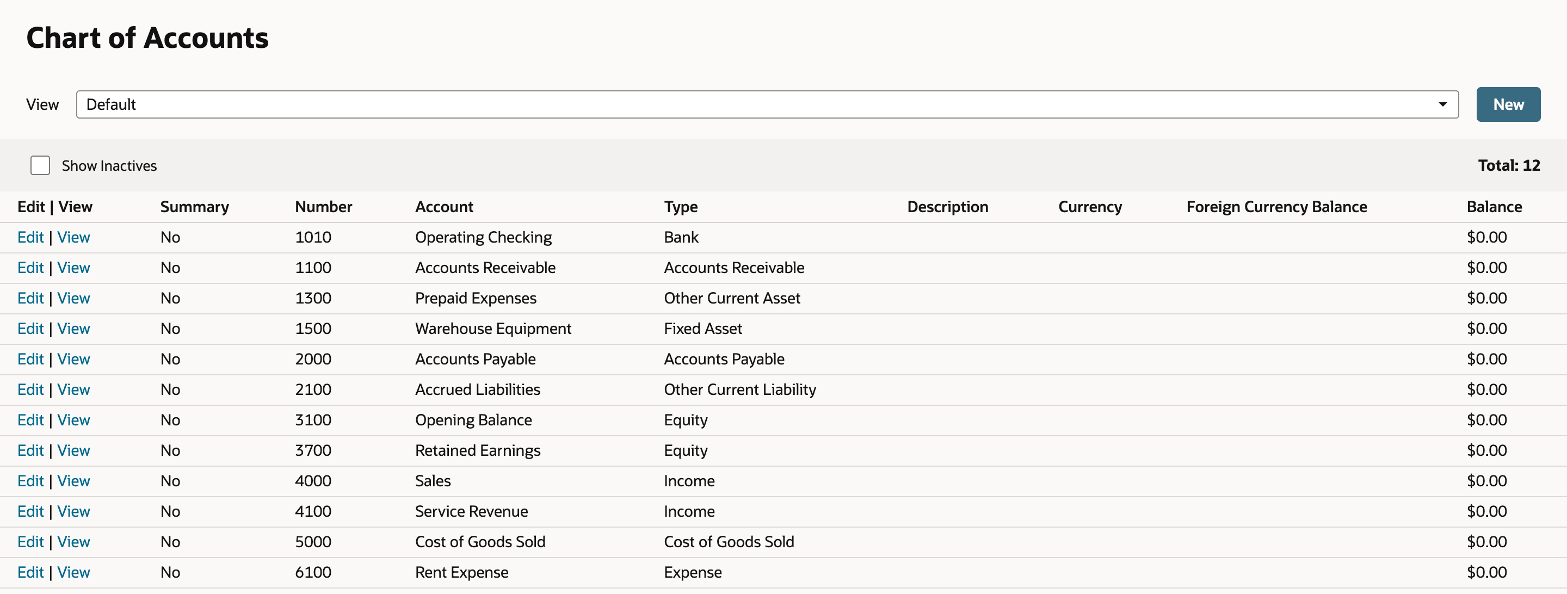View the Prepaid Expenses account
Viewport: 1567px width, 594px height.
[x=73, y=298]
